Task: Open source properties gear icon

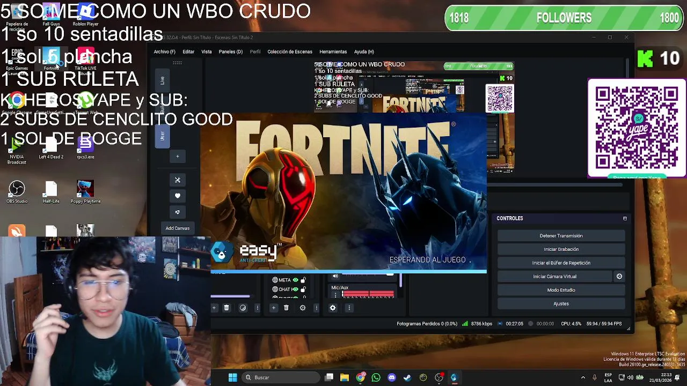Action: (x=303, y=308)
